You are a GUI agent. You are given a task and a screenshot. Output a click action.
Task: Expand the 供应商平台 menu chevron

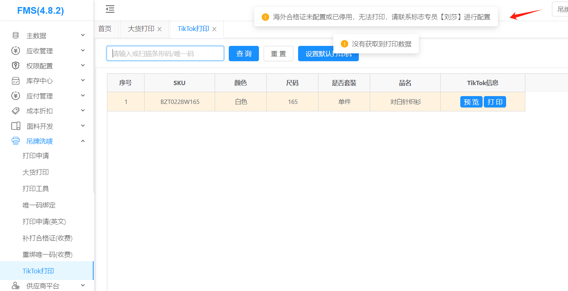tap(83, 286)
